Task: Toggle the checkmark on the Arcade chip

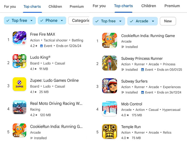Action: point(131,21)
